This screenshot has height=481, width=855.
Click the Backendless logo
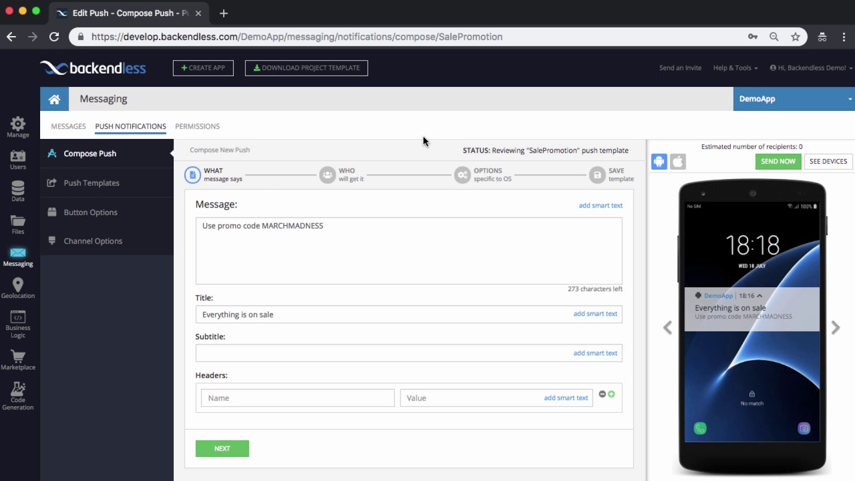[93, 67]
